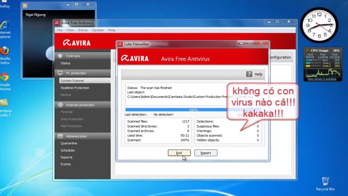Open Reports in the sidebar

click(66, 157)
